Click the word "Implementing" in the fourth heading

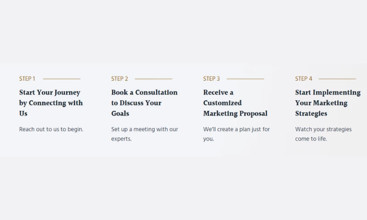point(336,93)
